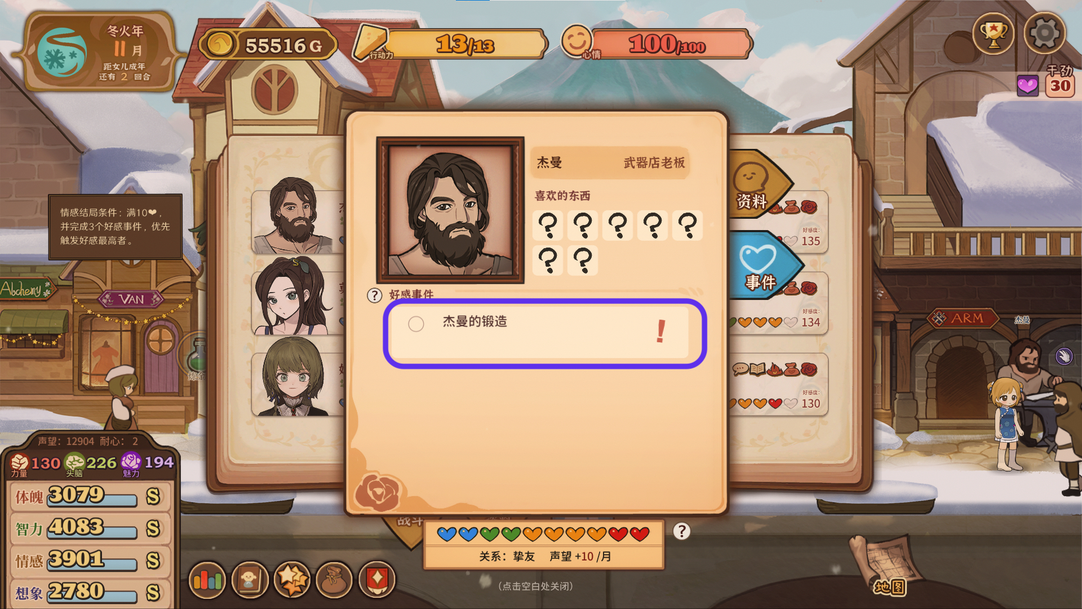Viewport: 1082px width, 609px height.
Task: Open the trophy achievements icon
Action: pos(993,34)
